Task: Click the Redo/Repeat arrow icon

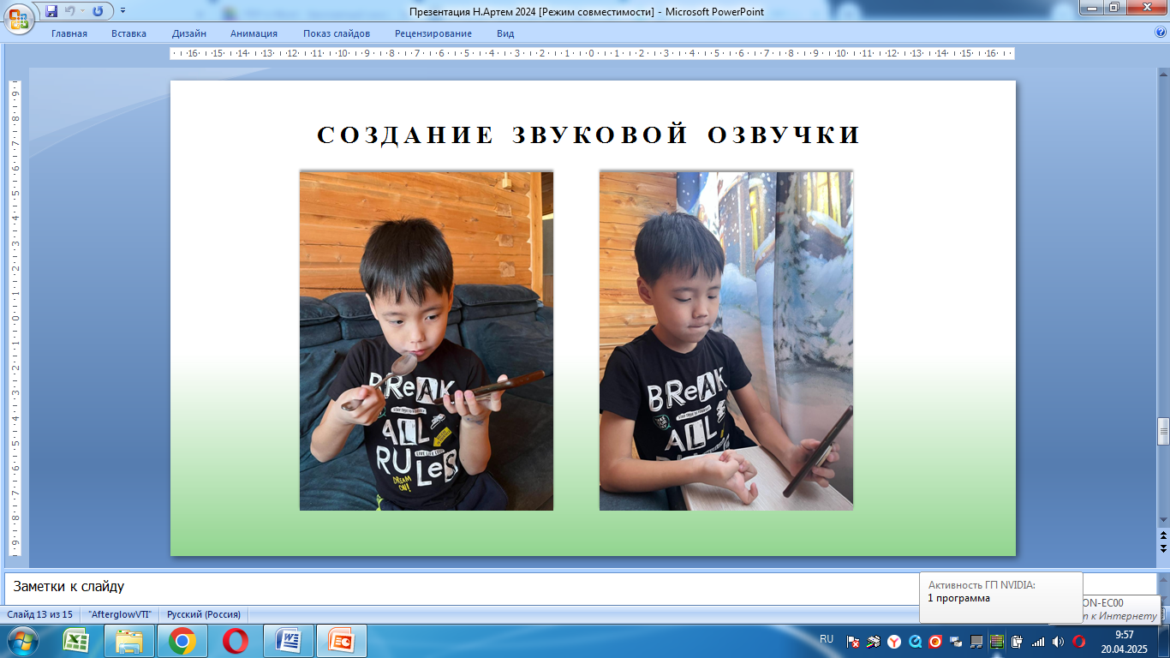Action: [98, 11]
